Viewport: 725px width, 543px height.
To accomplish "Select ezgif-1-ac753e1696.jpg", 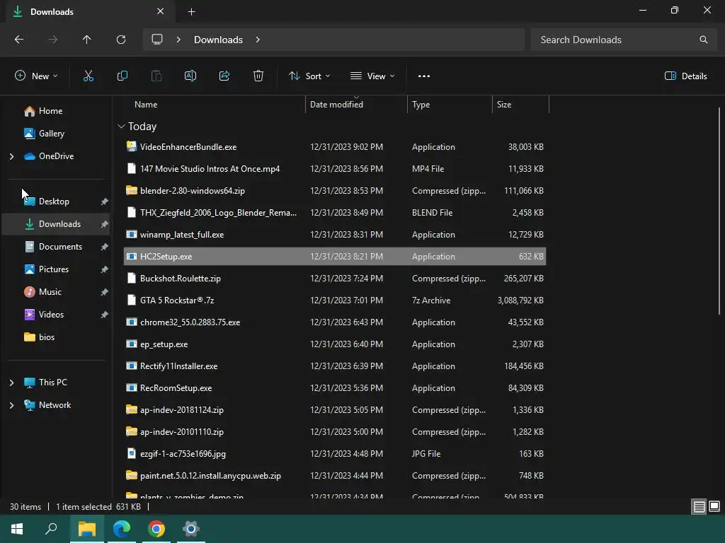I will (335, 454).
